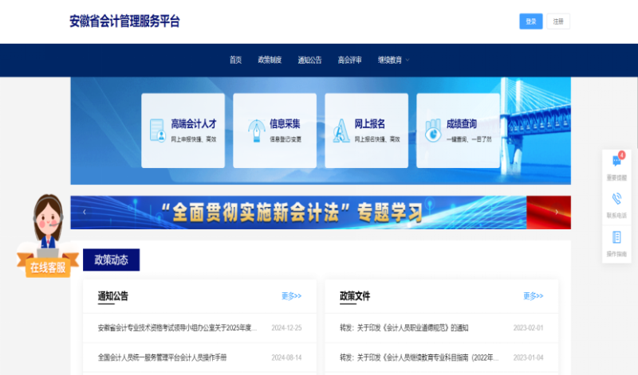
Task: Select 高会评审 in navigation bar
Action: [349, 60]
